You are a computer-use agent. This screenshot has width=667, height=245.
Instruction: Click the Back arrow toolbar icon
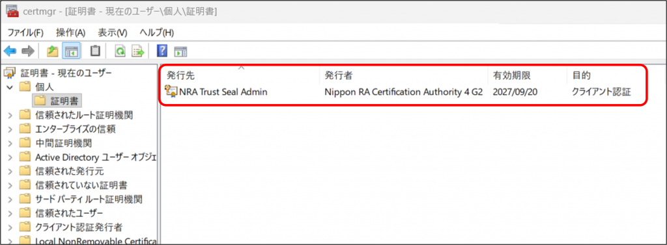[10, 51]
